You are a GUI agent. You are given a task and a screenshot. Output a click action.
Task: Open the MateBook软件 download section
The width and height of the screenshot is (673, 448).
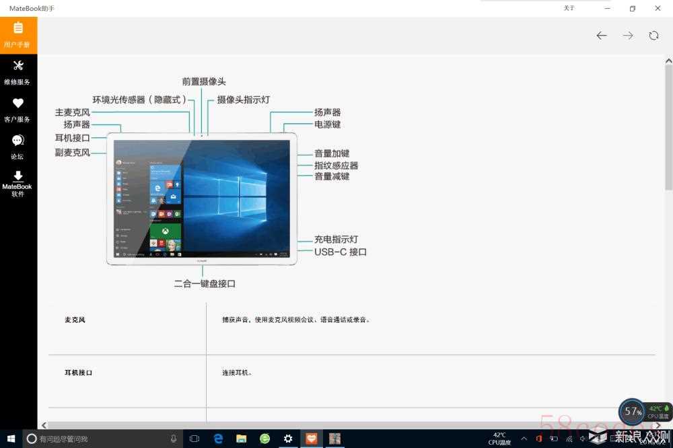pyautogui.click(x=18, y=184)
